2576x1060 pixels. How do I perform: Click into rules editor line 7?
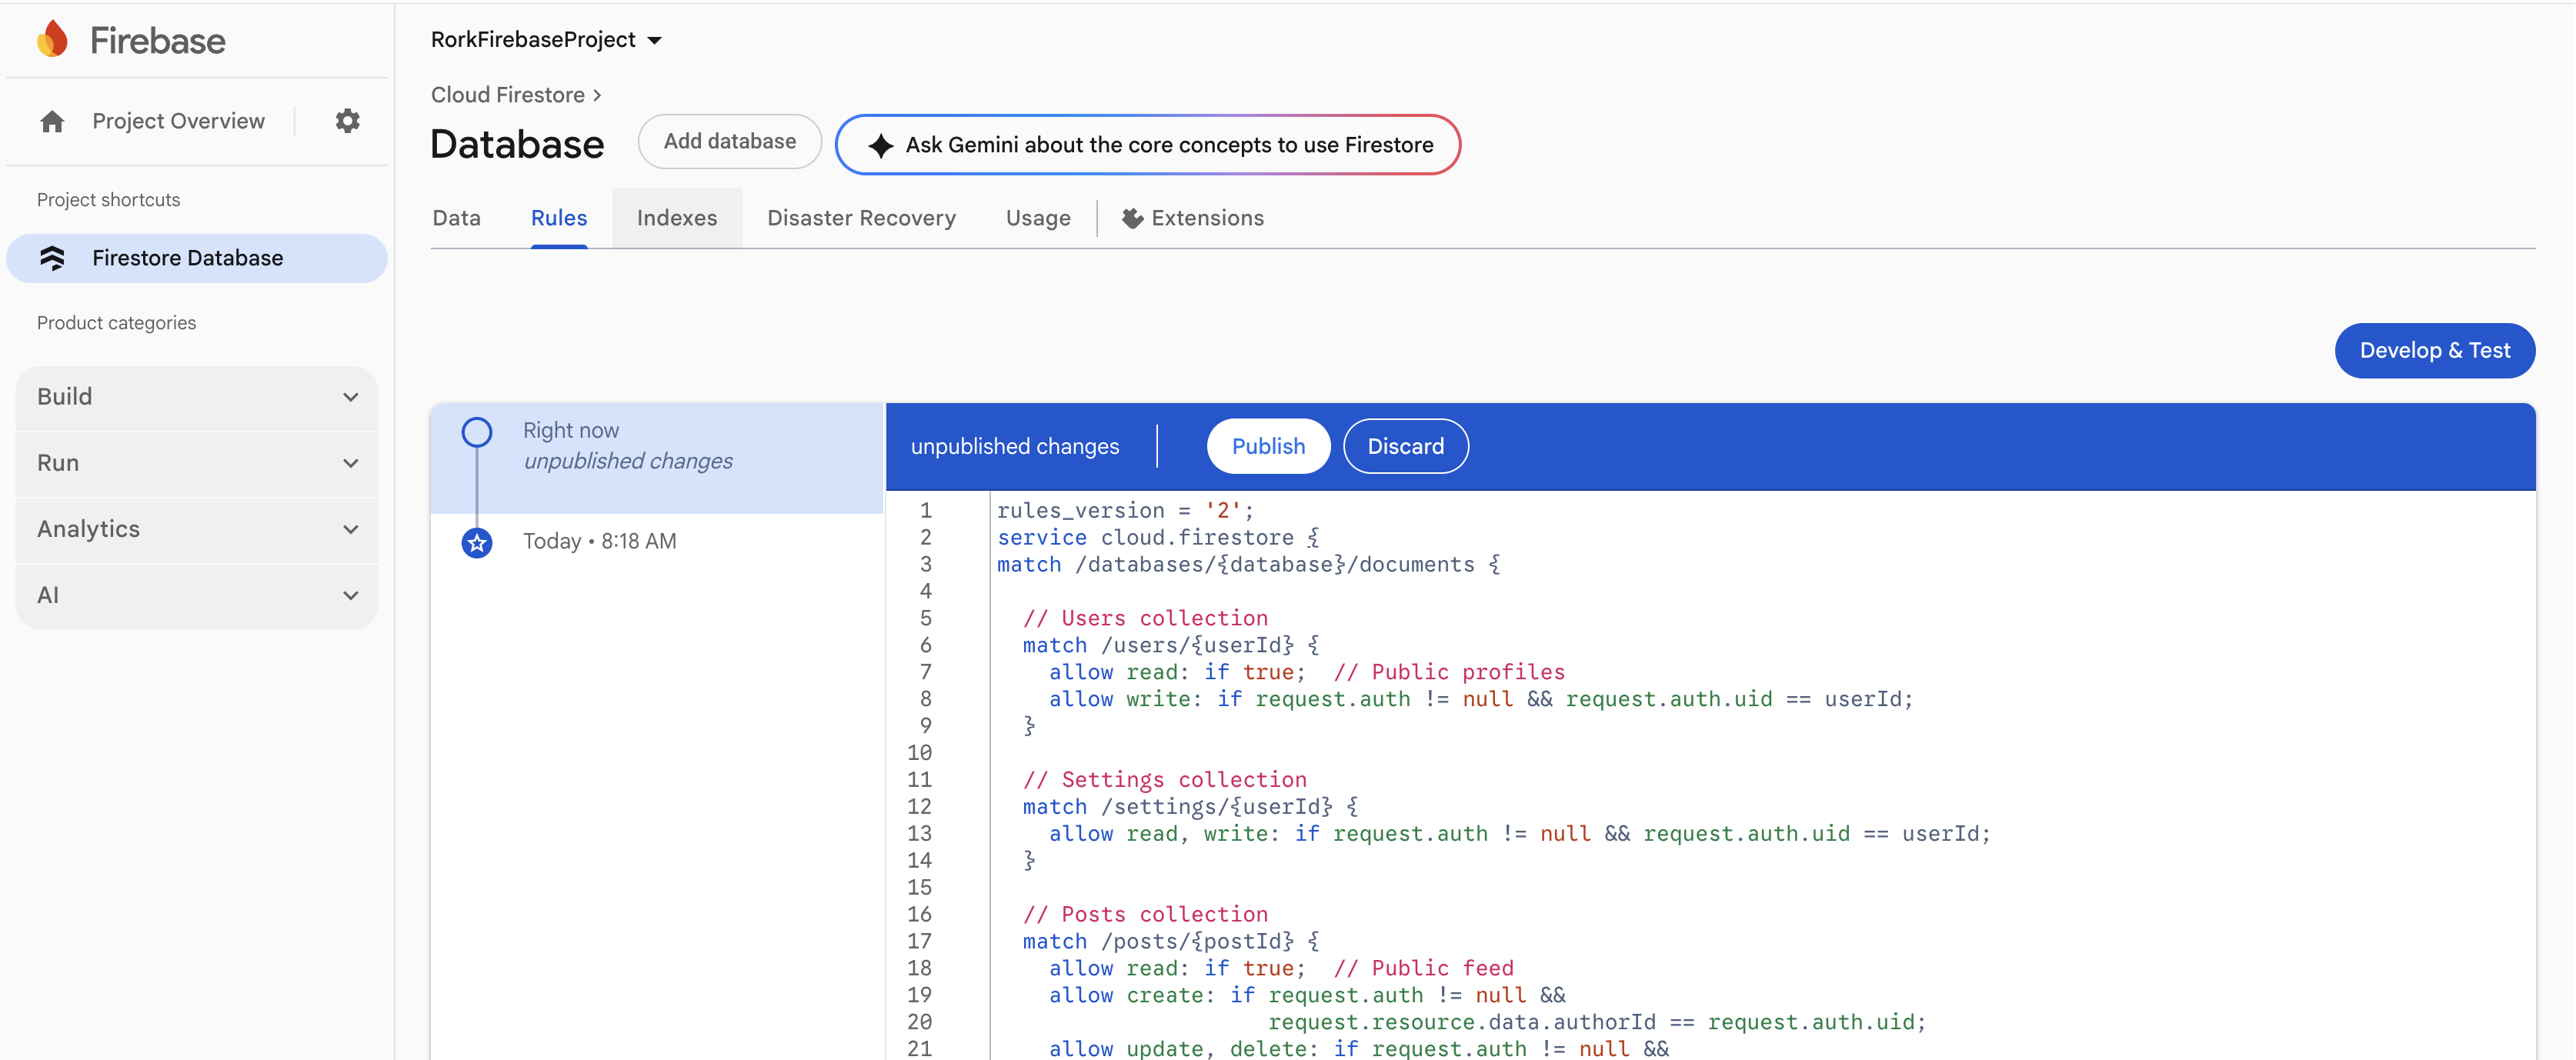pos(1300,672)
